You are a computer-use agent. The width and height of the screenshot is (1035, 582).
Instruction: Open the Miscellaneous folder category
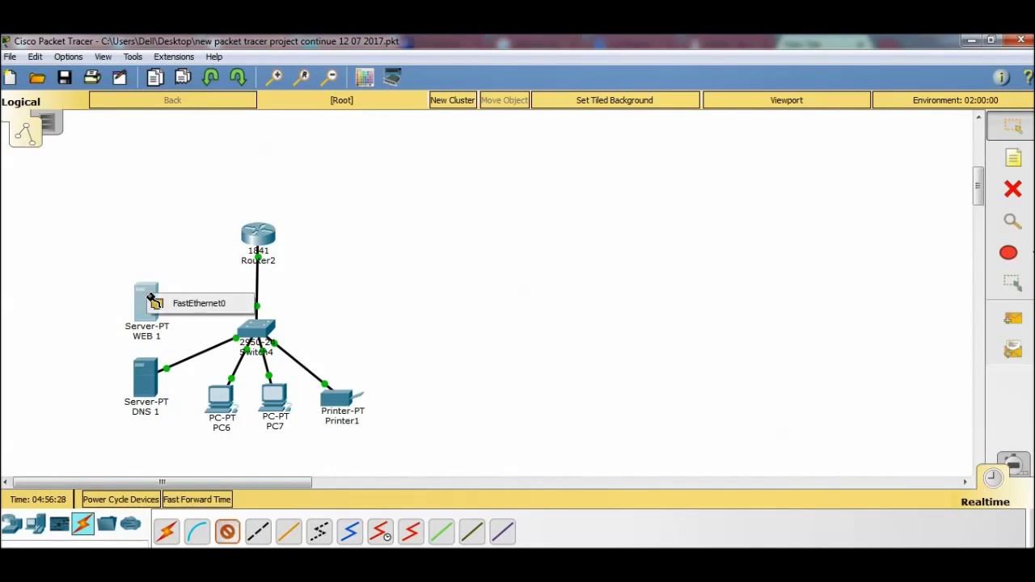tap(107, 525)
